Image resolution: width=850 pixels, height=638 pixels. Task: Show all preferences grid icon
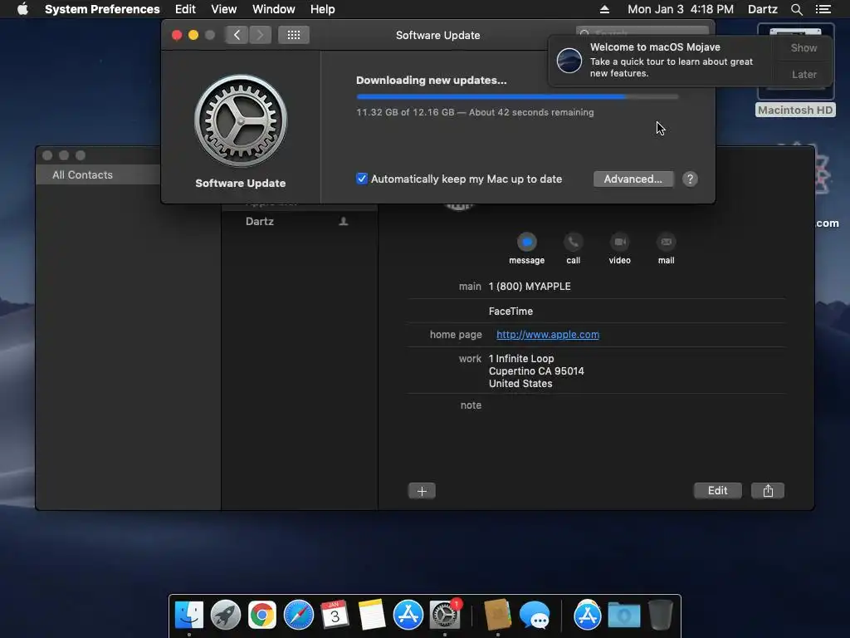(294, 35)
